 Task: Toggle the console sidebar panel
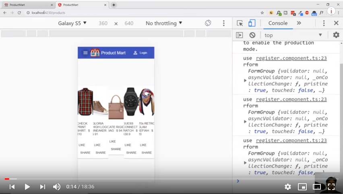click(x=240, y=35)
